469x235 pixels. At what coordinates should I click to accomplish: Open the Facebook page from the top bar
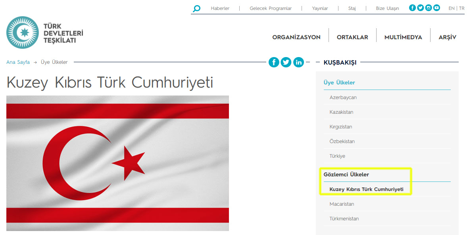(413, 8)
